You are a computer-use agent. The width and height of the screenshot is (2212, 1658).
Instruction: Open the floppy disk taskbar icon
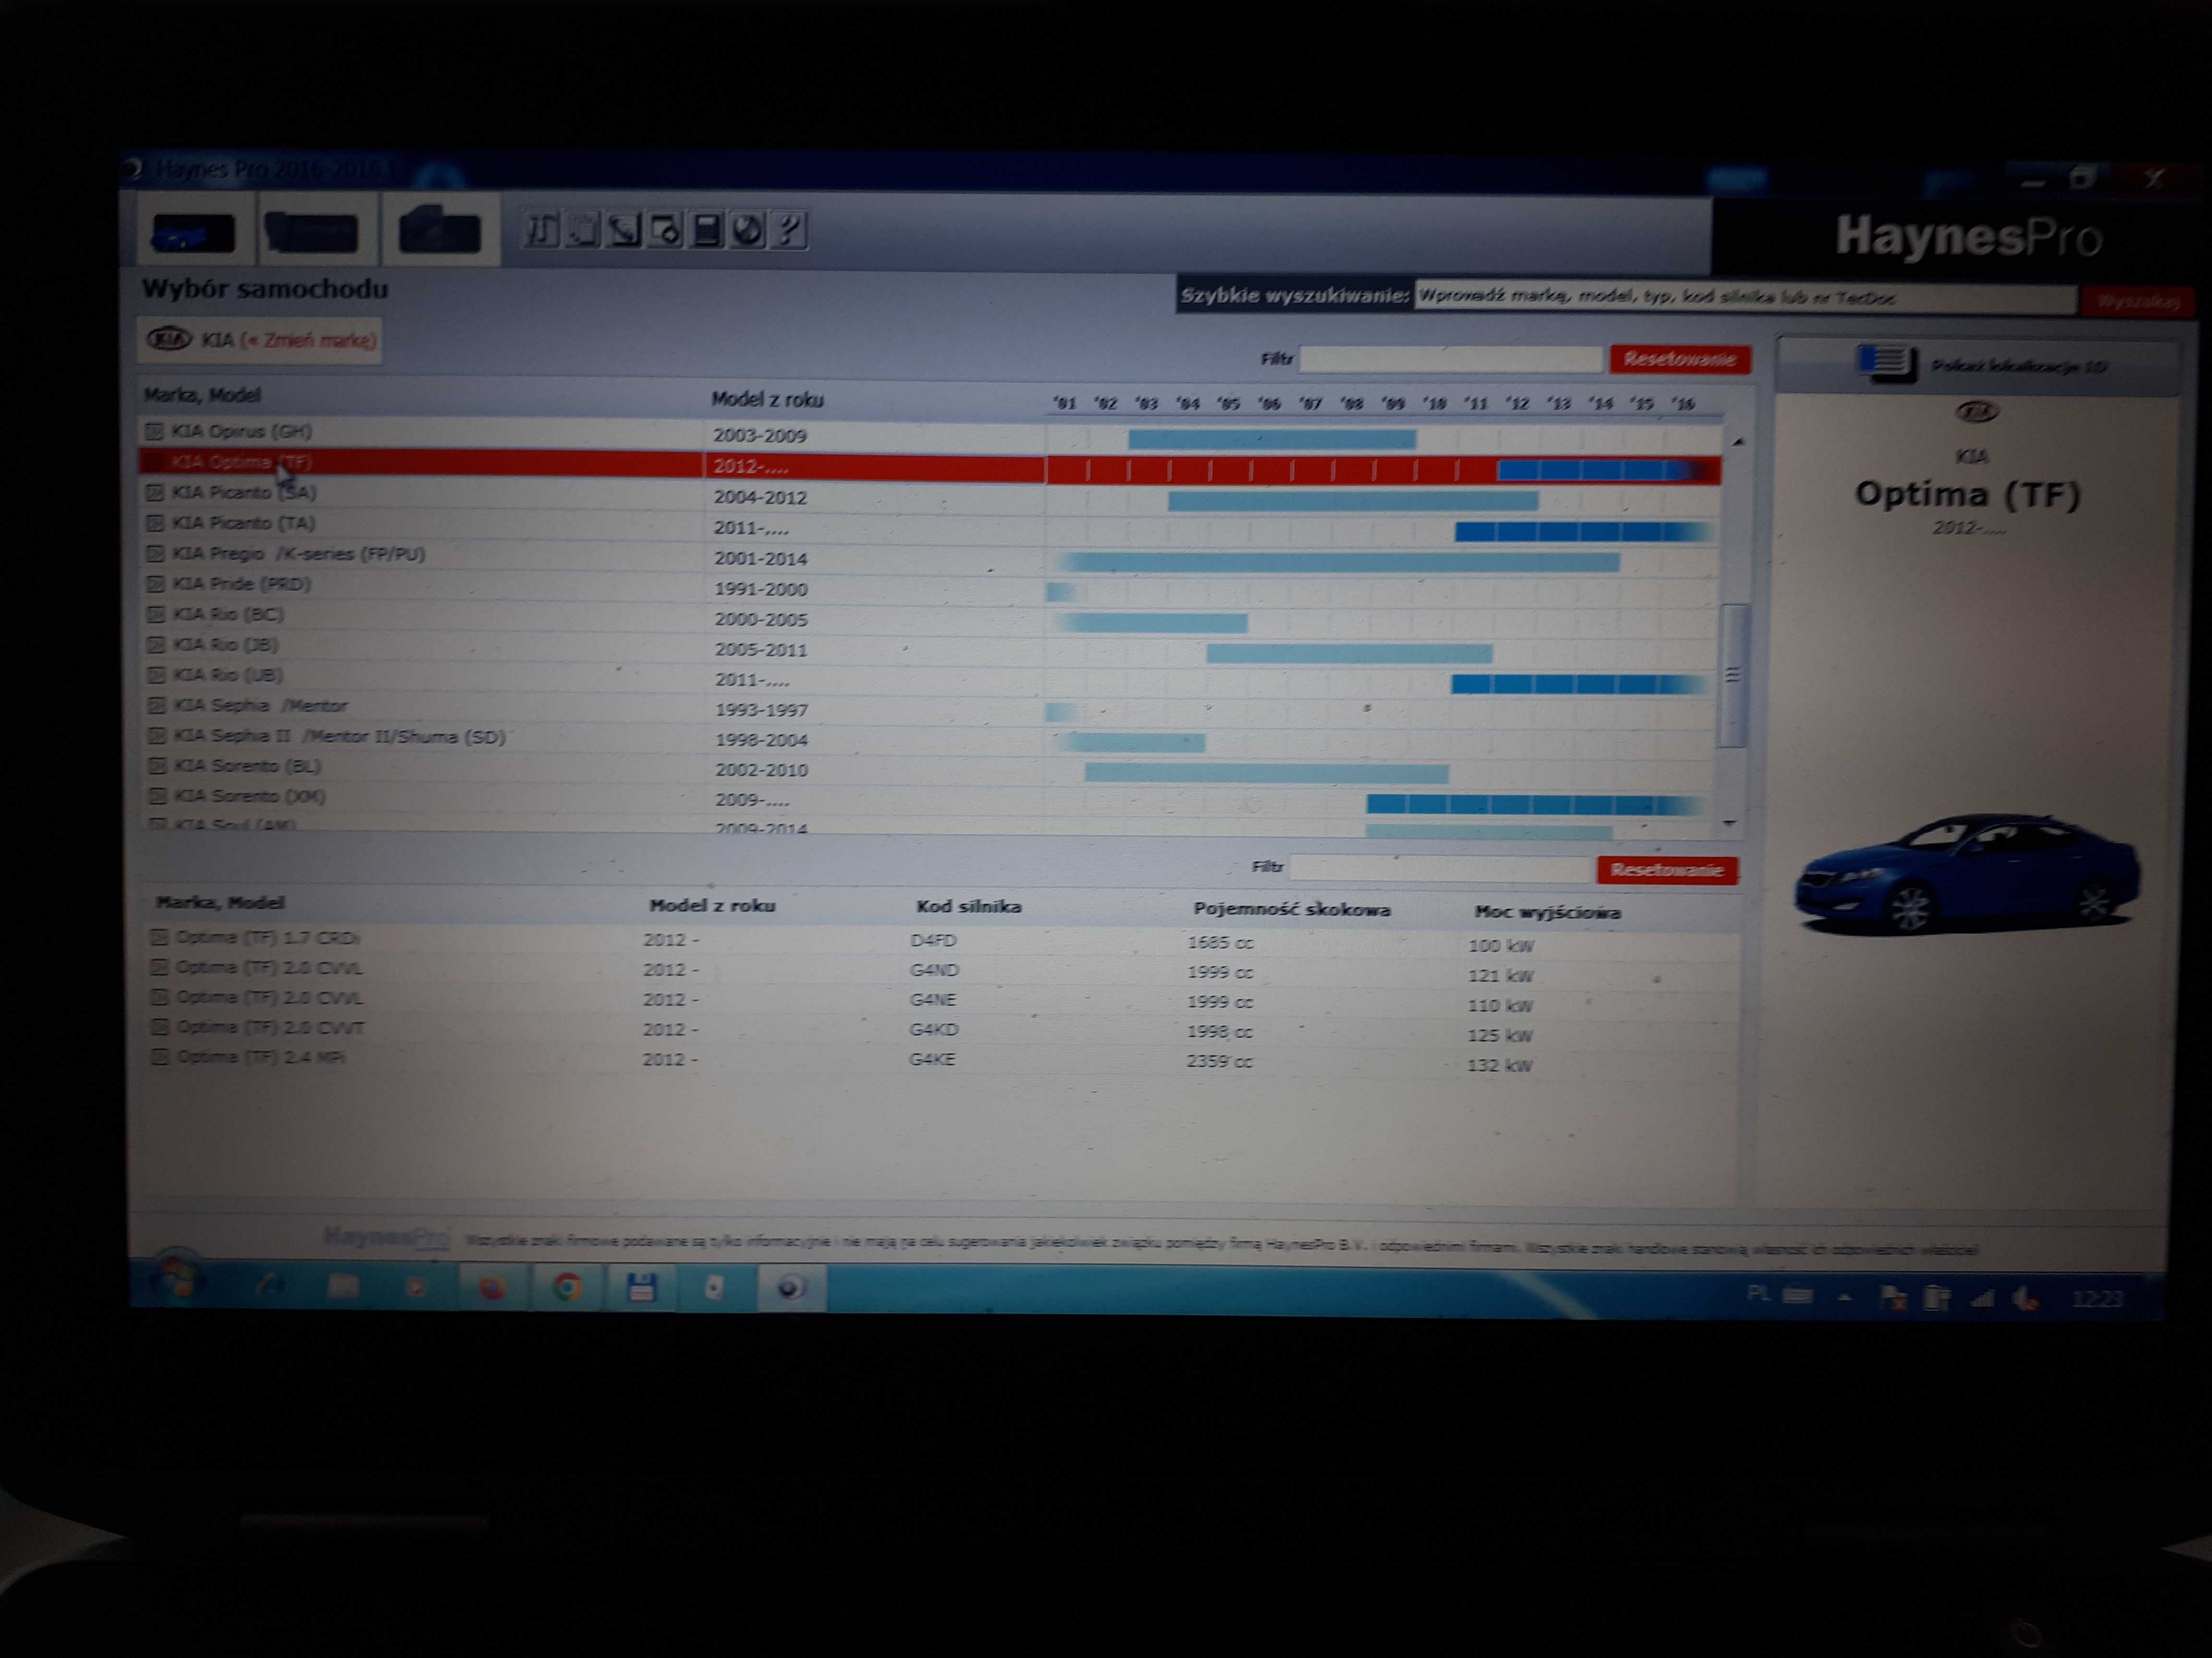(641, 1287)
